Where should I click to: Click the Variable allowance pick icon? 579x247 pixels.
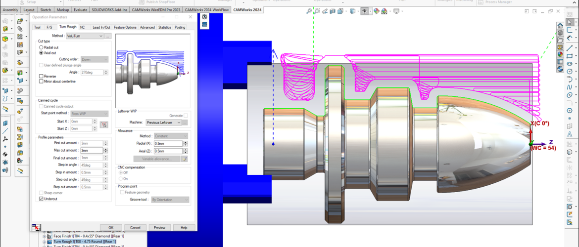click(185, 159)
